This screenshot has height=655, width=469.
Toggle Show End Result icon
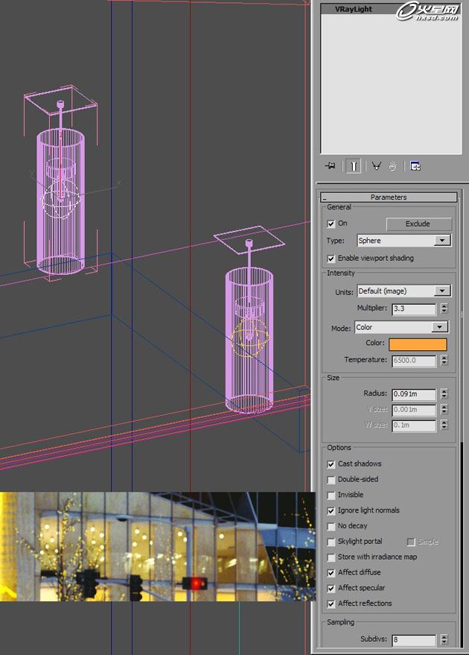point(354,166)
